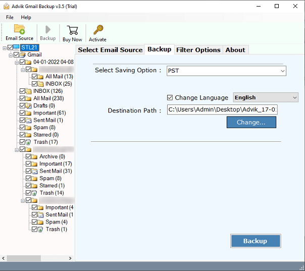Screen dimensions: 305x271
Task: Click the Starred (1) folder icon
Action: pyautogui.click(x=34, y=186)
